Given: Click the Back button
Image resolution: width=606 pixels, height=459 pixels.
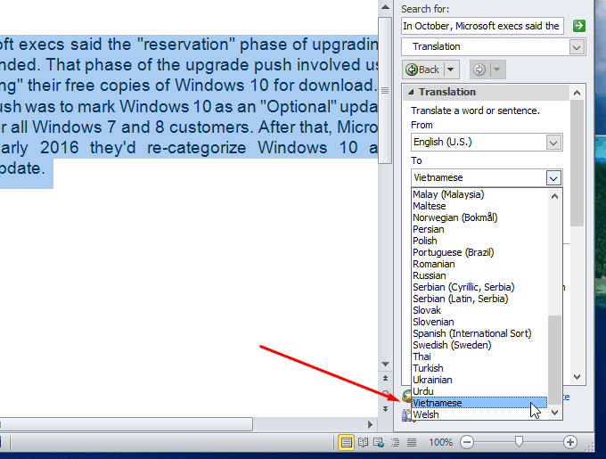Looking at the screenshot, I should pyautogui.click(x=423, y=70).
